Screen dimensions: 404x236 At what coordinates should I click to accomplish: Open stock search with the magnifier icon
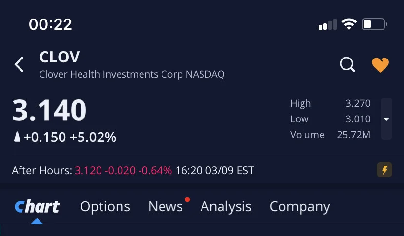[347, 64]
